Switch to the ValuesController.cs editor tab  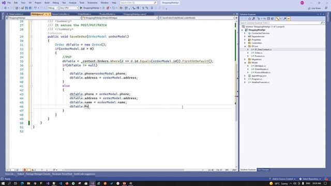pyautogui.click(x=61, y=14)
